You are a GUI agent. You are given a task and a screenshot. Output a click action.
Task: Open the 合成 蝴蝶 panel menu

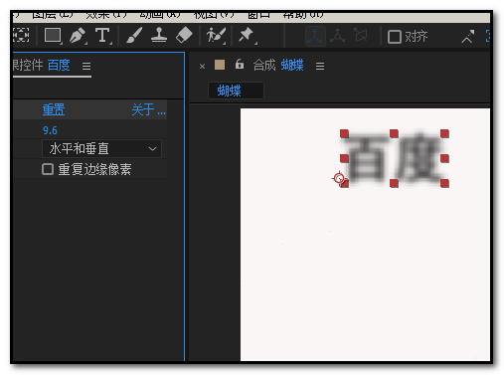320,66
